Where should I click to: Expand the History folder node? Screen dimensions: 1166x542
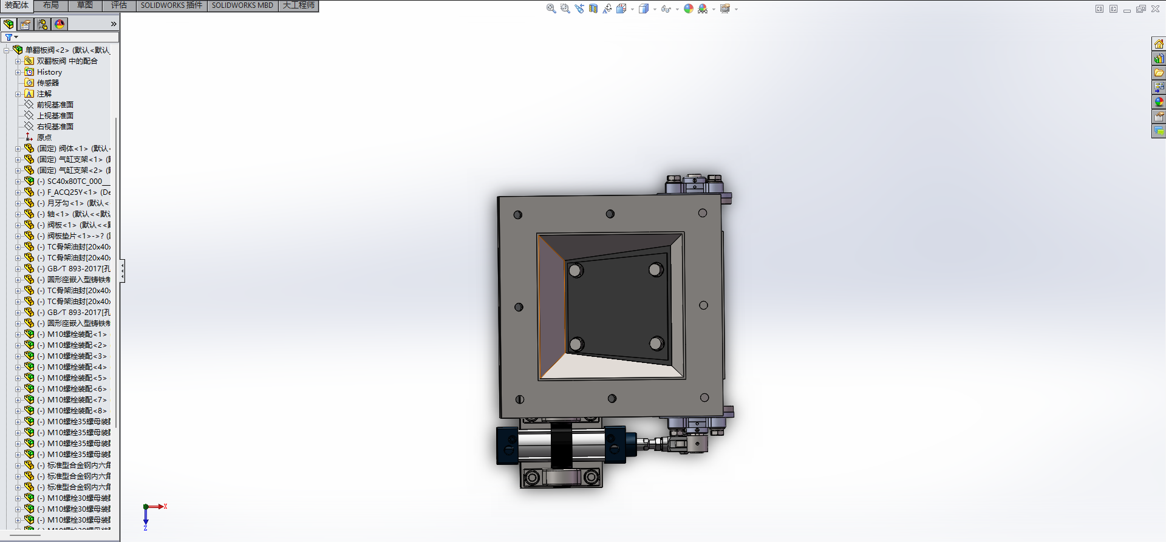point(18,72)
